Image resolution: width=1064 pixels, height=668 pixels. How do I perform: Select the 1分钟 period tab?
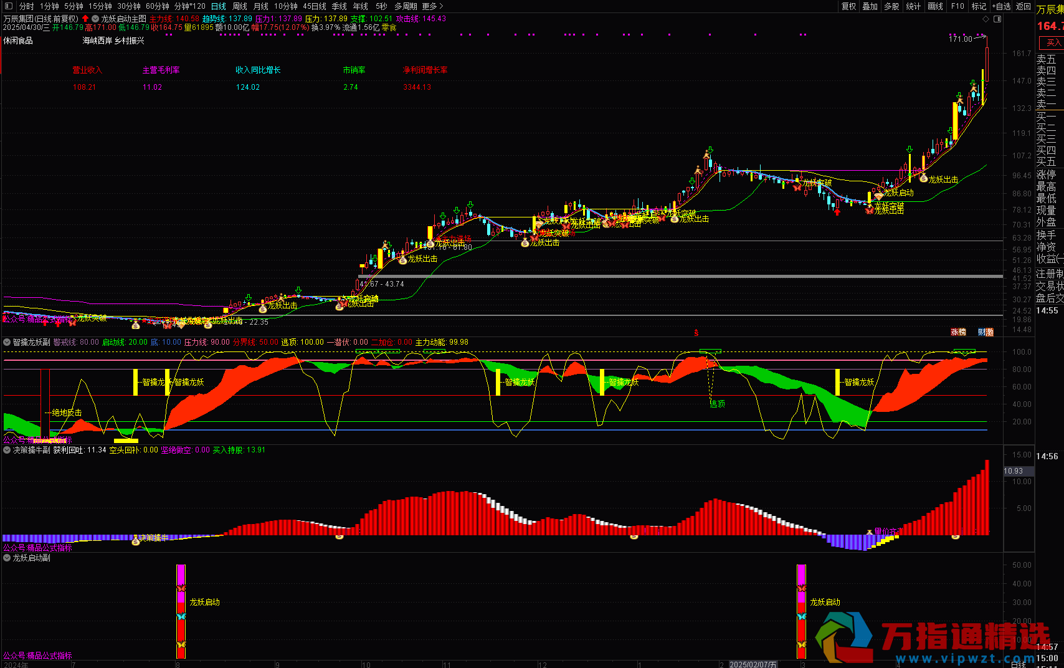(x=49, y=6)
